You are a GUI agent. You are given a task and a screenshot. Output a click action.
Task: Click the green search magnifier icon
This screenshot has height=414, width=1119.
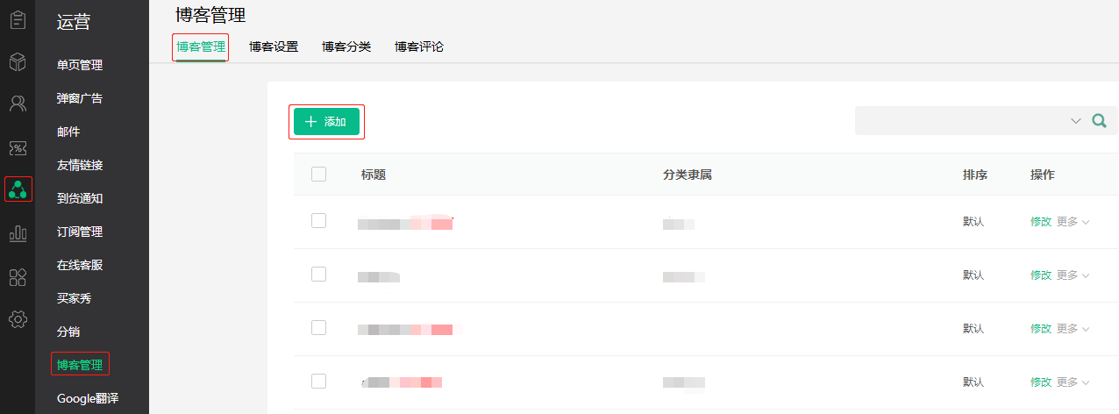pyautogui.click(x=1099, y=121)
